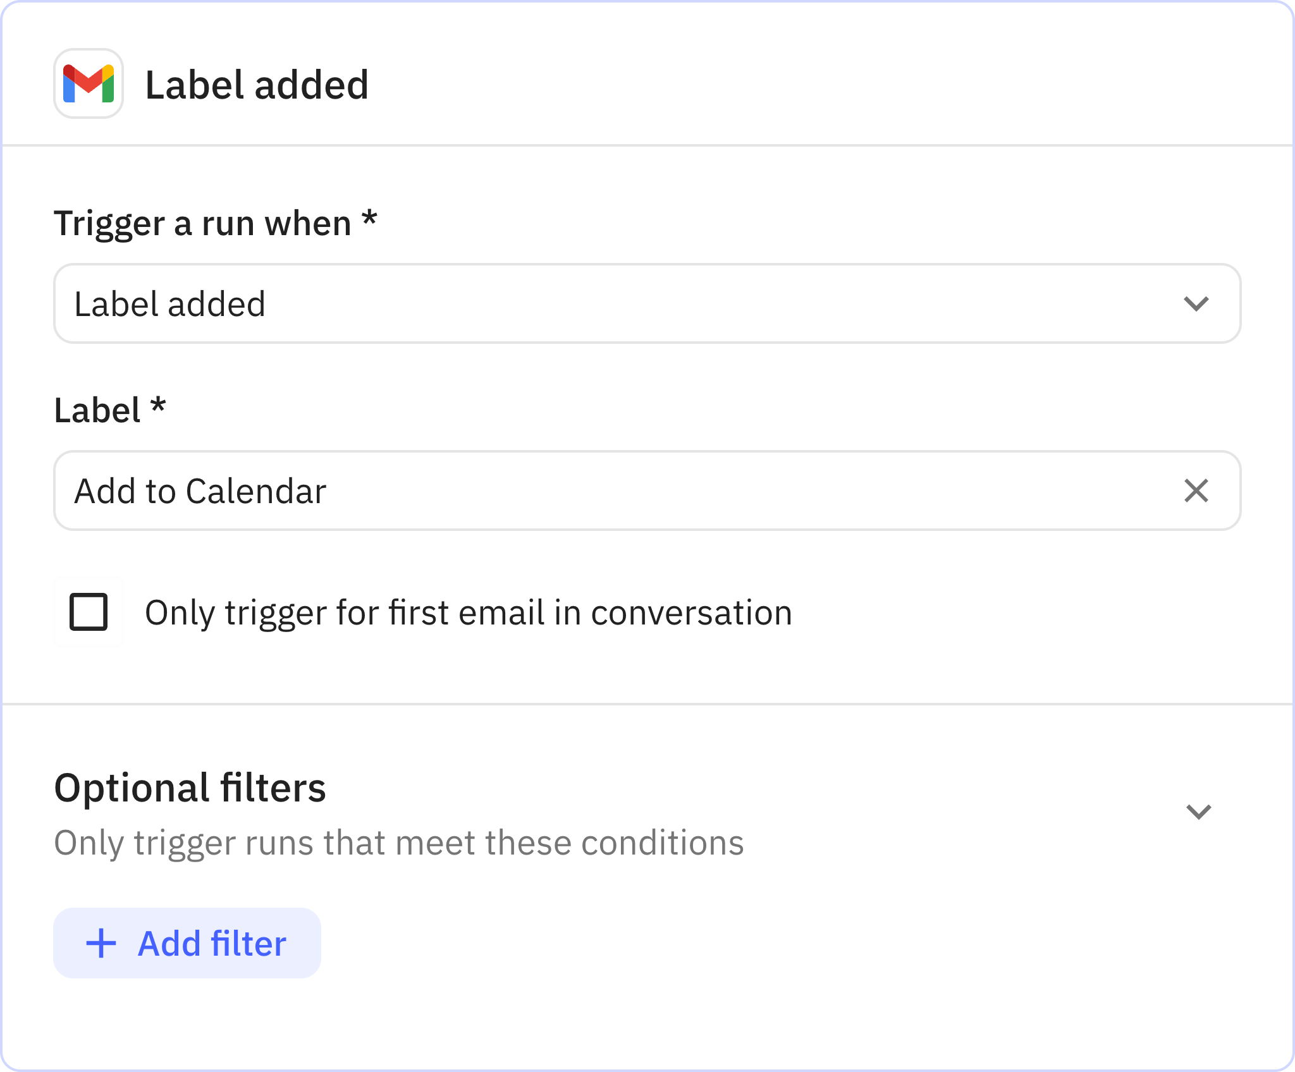
Task: Enable only trigger for first email checkbox
Action: coord(89,612)
